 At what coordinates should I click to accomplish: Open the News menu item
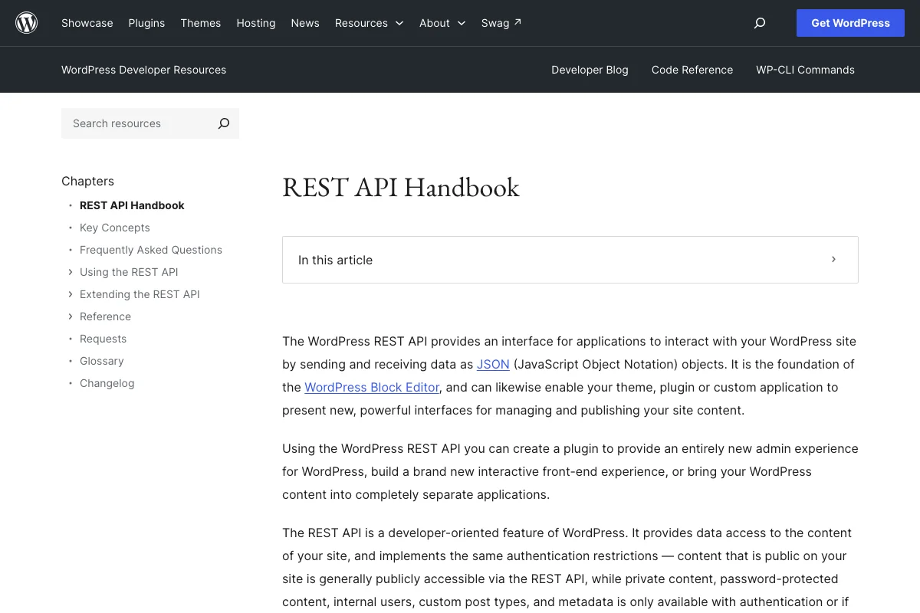pos(305,23)
